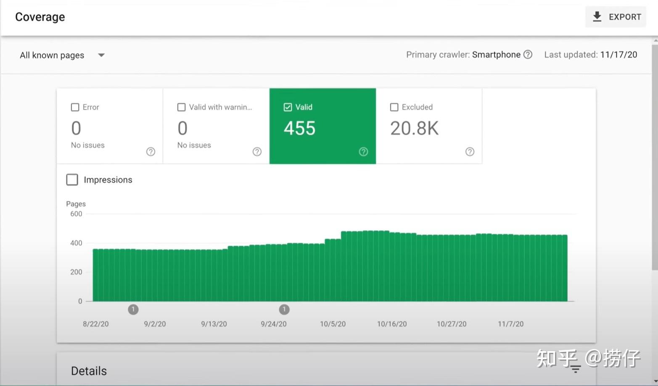Open the help icon in Excluded card
This screenshot has width=658, height=386.
point(470,152)
